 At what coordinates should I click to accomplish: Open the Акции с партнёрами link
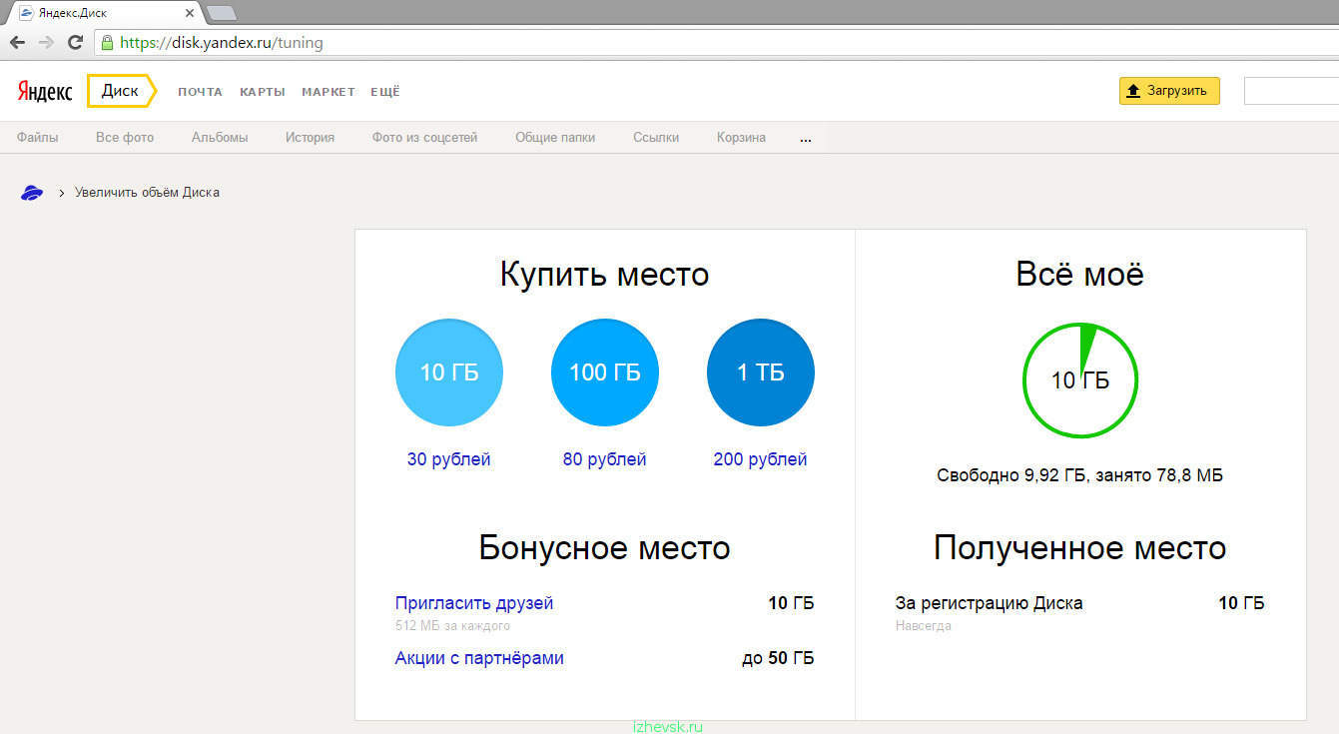(479, 658)
